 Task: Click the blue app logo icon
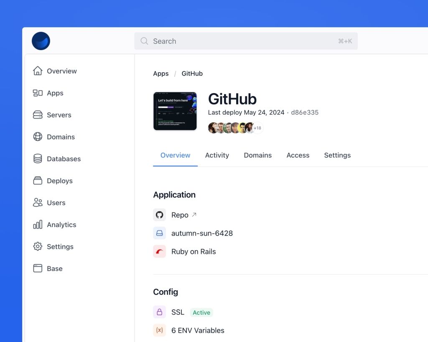41,41
